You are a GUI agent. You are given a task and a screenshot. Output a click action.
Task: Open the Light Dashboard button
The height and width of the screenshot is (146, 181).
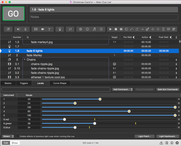pos(168,136)
